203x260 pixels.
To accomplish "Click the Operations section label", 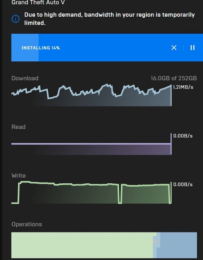I will 27,224.
